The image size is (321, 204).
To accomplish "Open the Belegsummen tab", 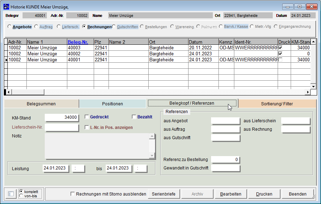I will click(x=41, y=104).
